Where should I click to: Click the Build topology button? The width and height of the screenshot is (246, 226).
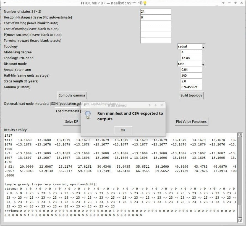point(191,95)
